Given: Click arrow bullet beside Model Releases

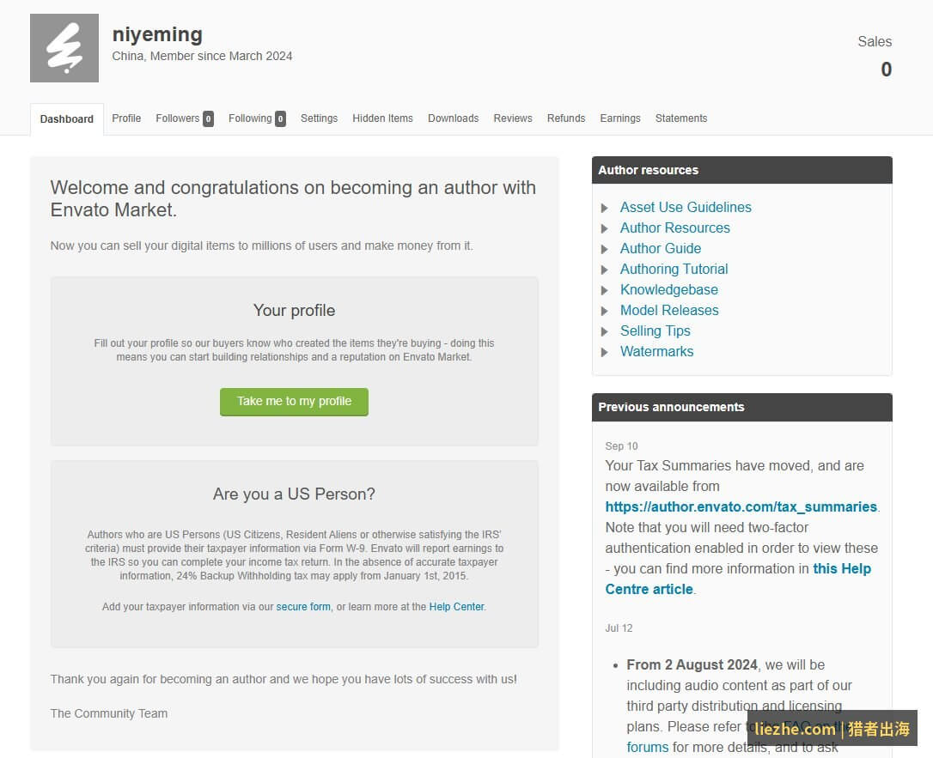Looking at the screenshot, I should [605, 311].
